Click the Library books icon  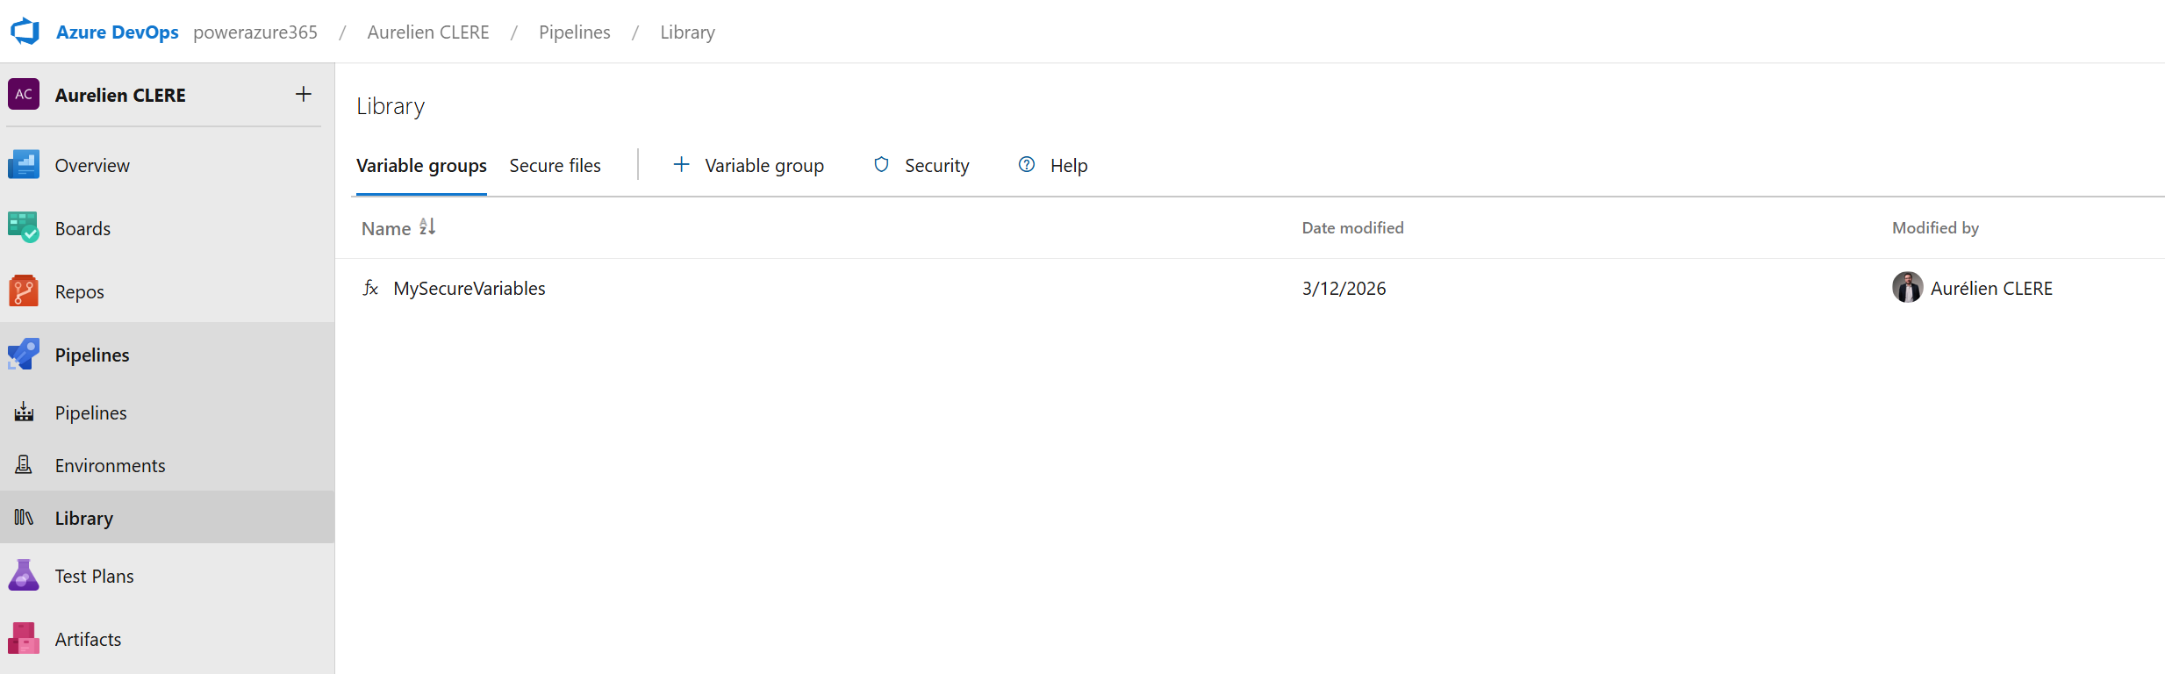24,518
